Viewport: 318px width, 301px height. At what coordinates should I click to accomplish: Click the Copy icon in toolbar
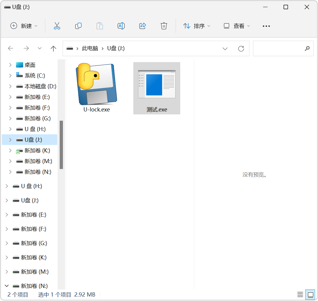pyautogui.click(x=78, y=26)
